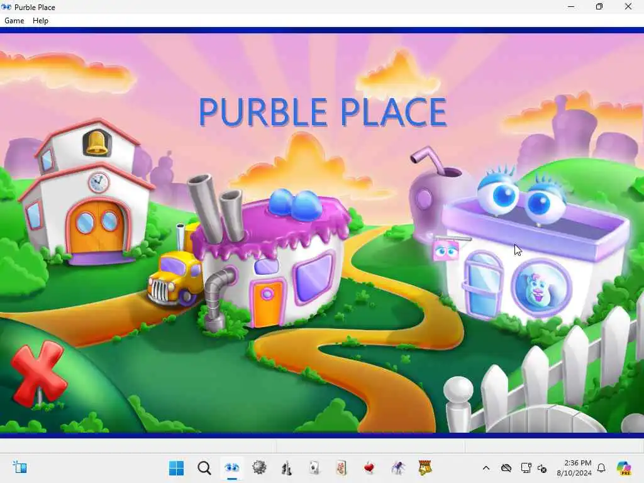Open Spider Solitaire from the taskbar
Viewport: 644px width, 483px height.
[397, 468]
